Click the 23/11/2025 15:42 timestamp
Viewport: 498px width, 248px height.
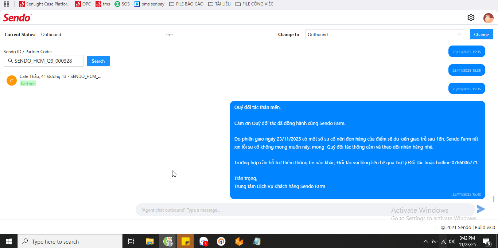click(466, 194)
